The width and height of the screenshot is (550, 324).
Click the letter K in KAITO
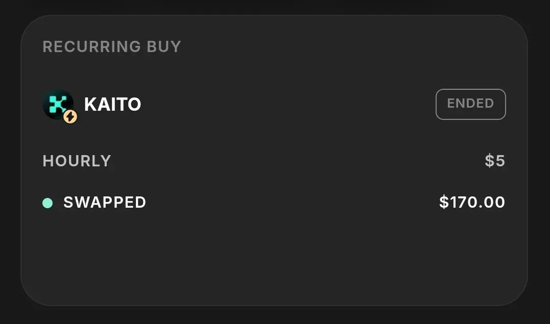click(90, 105)
